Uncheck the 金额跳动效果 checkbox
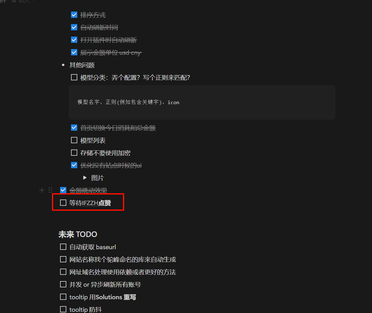 pyautogui.click(x=63, y=190)
